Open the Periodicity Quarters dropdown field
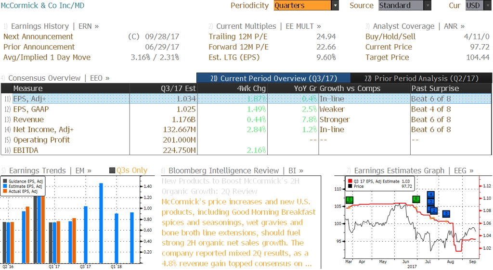Image resolution: width=493 pixels, height=270 pixels. [302, 5]
